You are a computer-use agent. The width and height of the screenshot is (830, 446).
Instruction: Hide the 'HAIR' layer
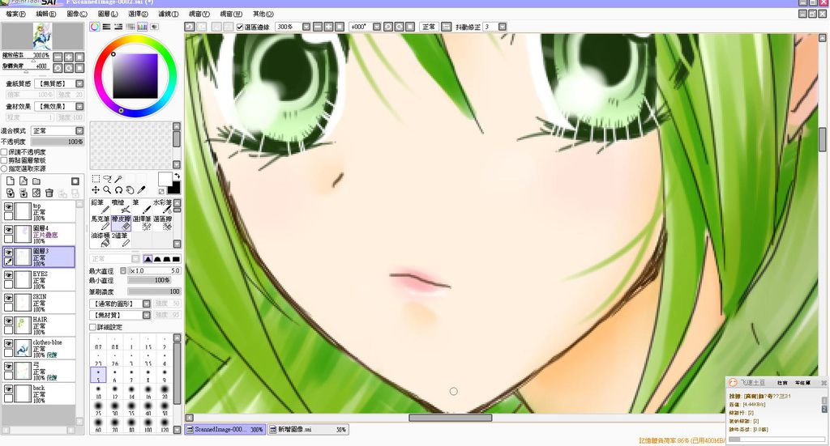click(8, 321)
